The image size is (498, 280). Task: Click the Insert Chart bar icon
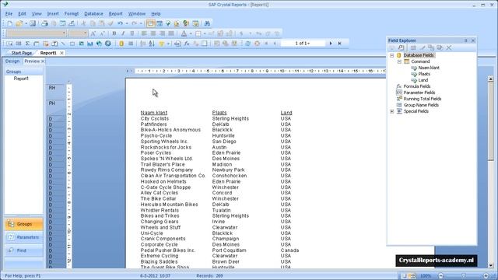tap(90, 44)
